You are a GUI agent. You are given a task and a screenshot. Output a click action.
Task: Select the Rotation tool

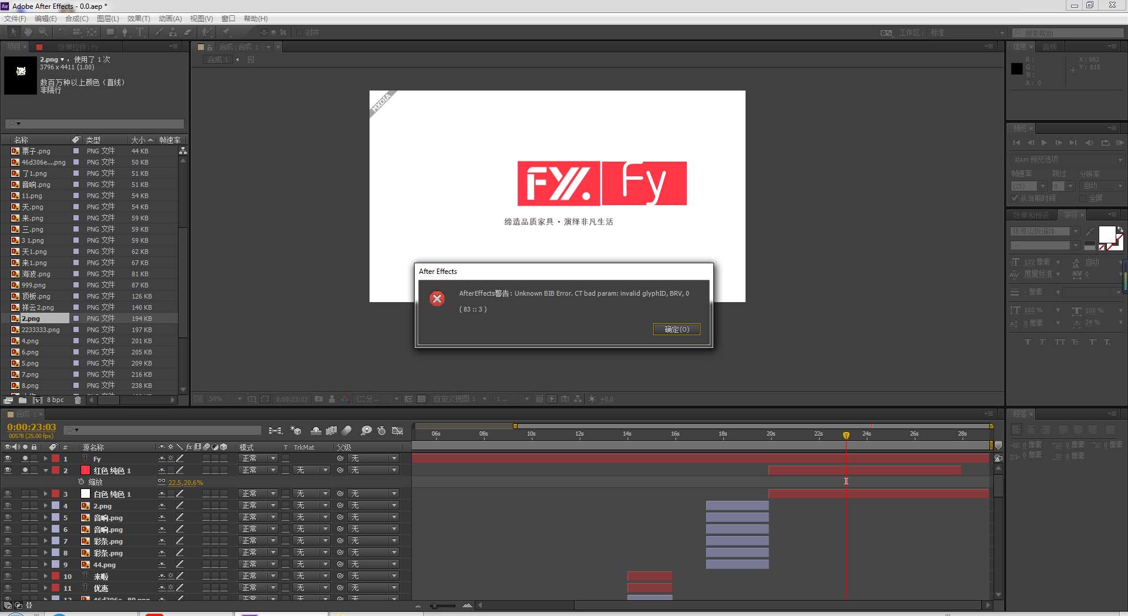pos(63,32)
